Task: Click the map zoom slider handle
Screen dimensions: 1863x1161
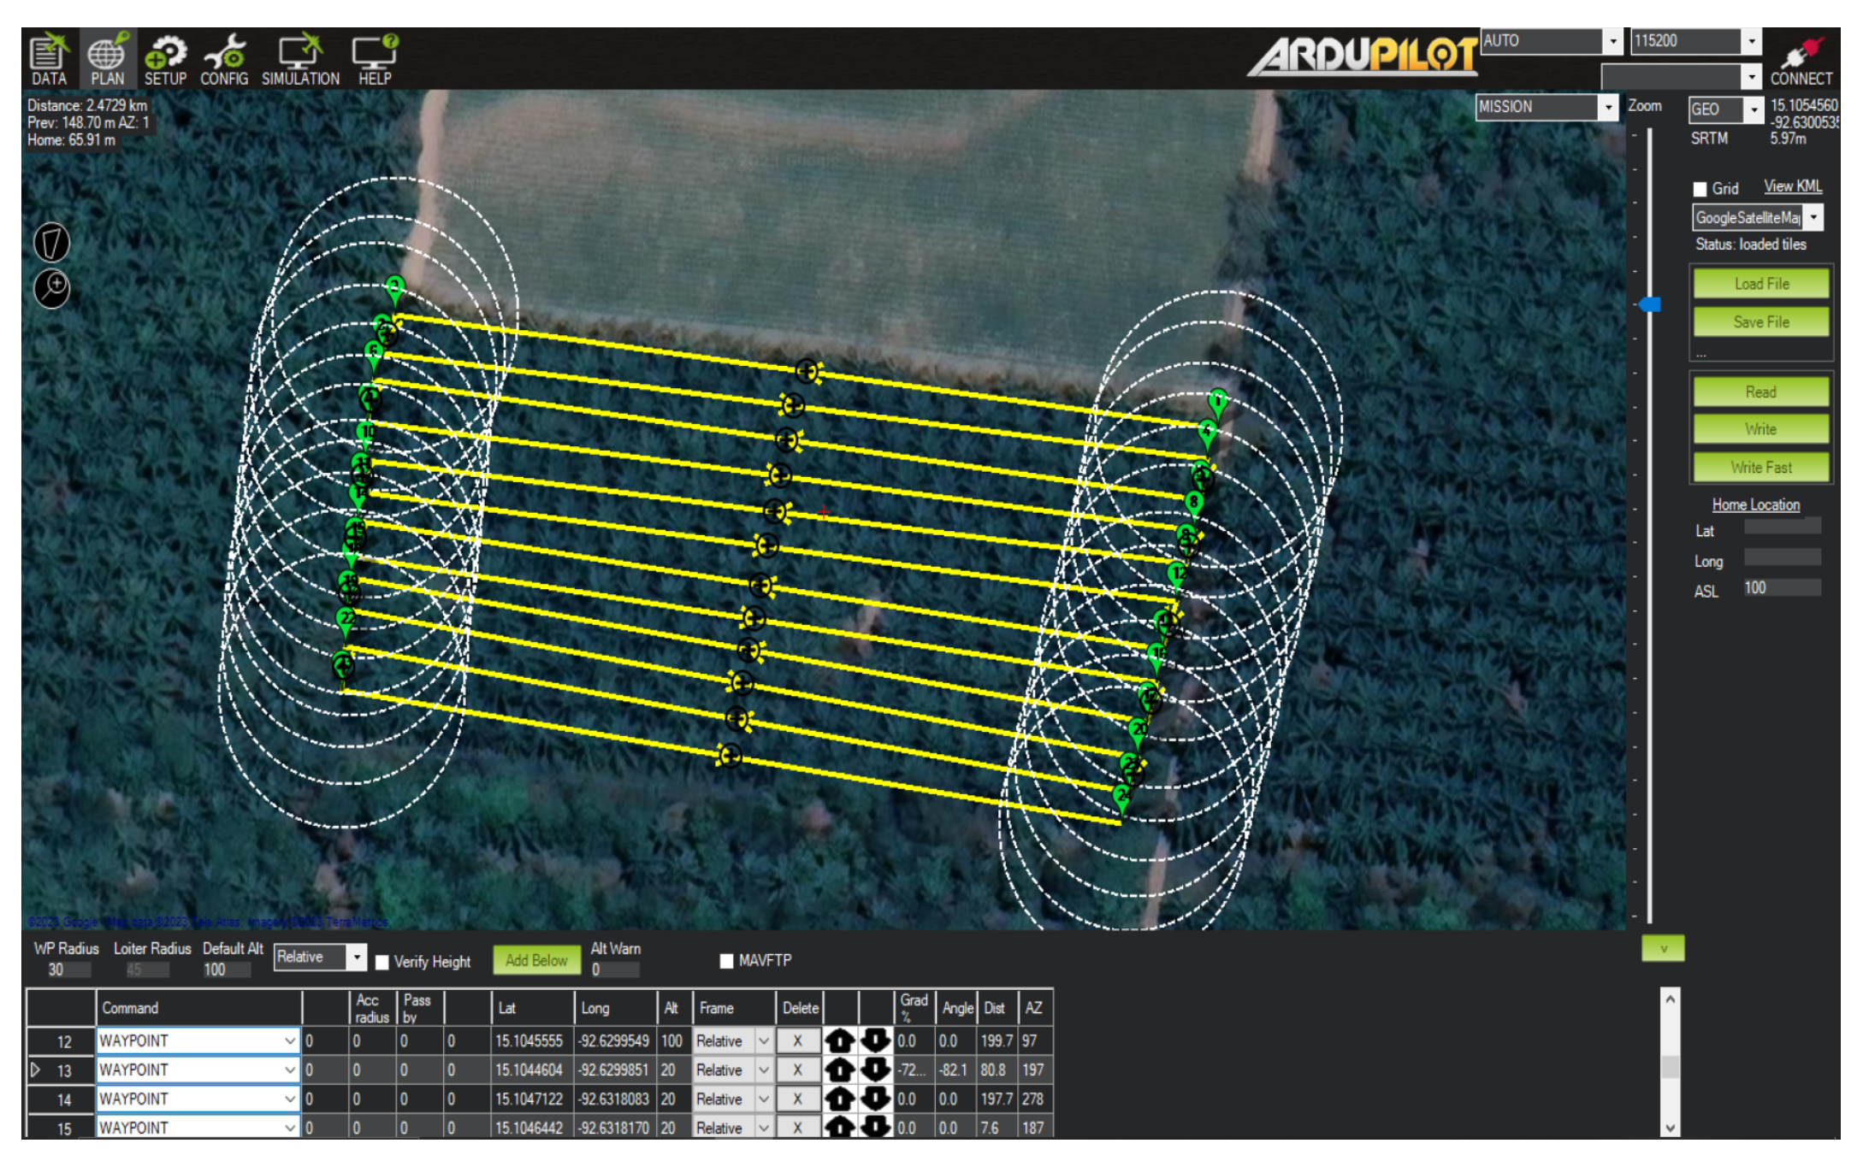Action: pos(1650,304)
